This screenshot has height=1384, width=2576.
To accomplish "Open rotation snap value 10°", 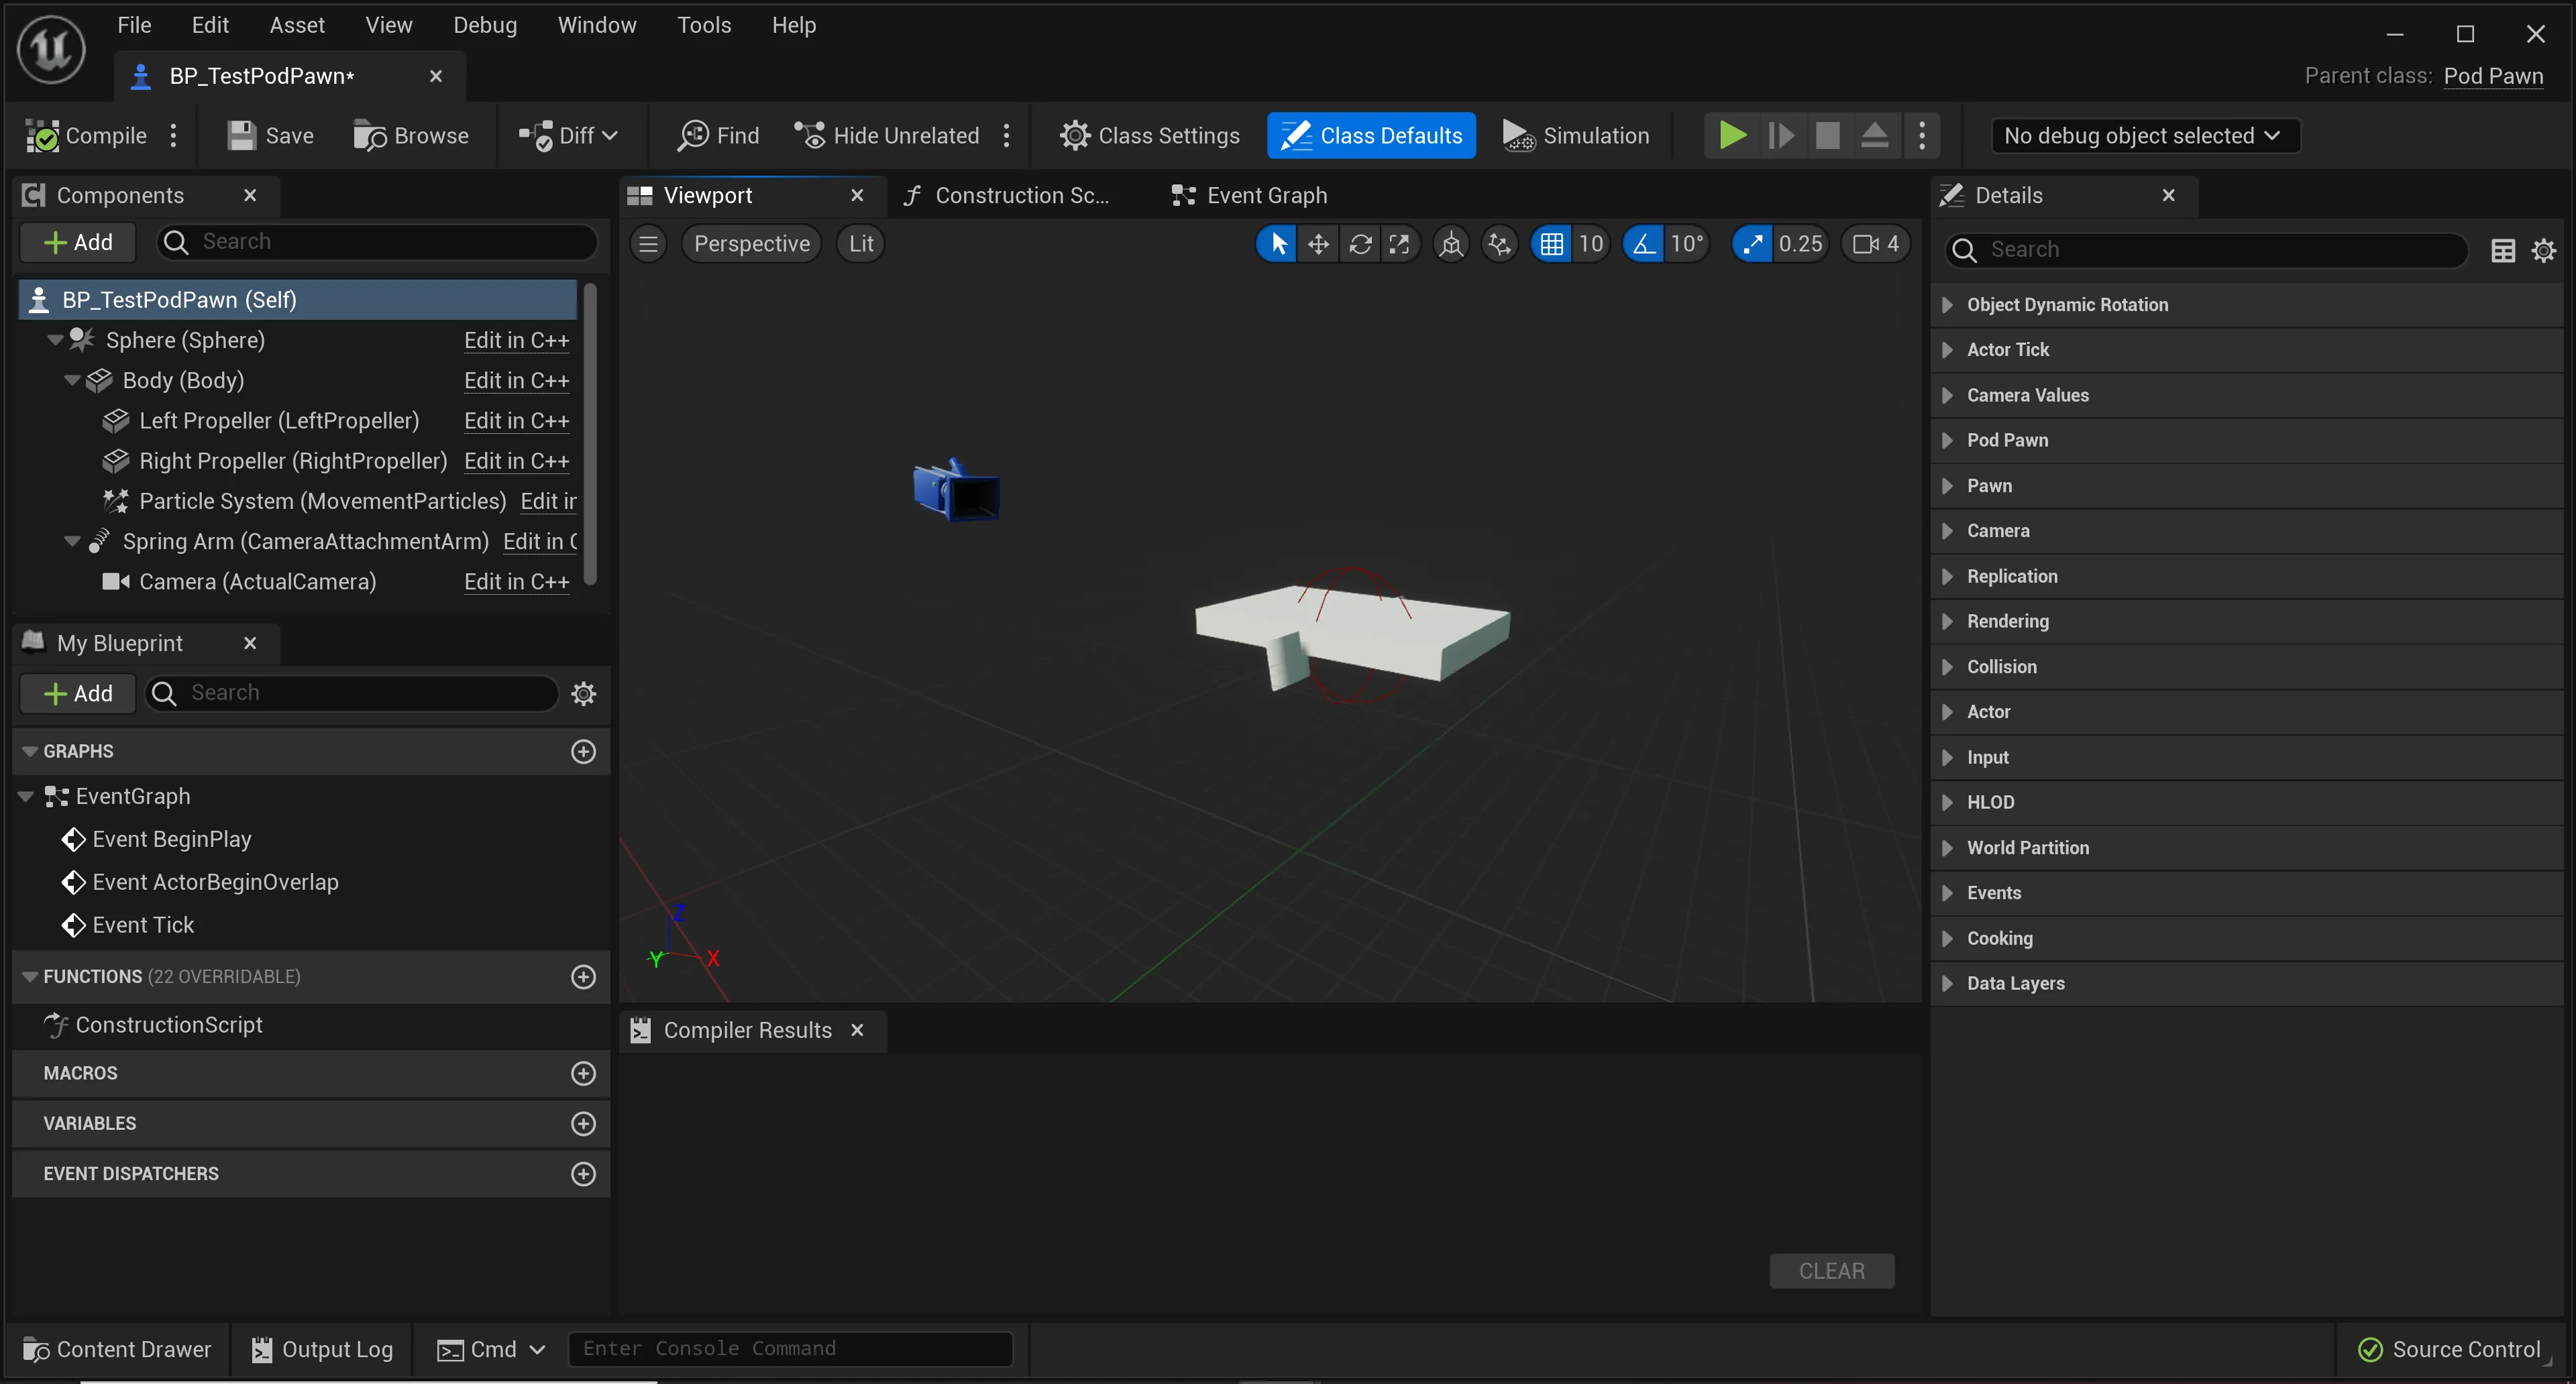I will (1687, 244).
